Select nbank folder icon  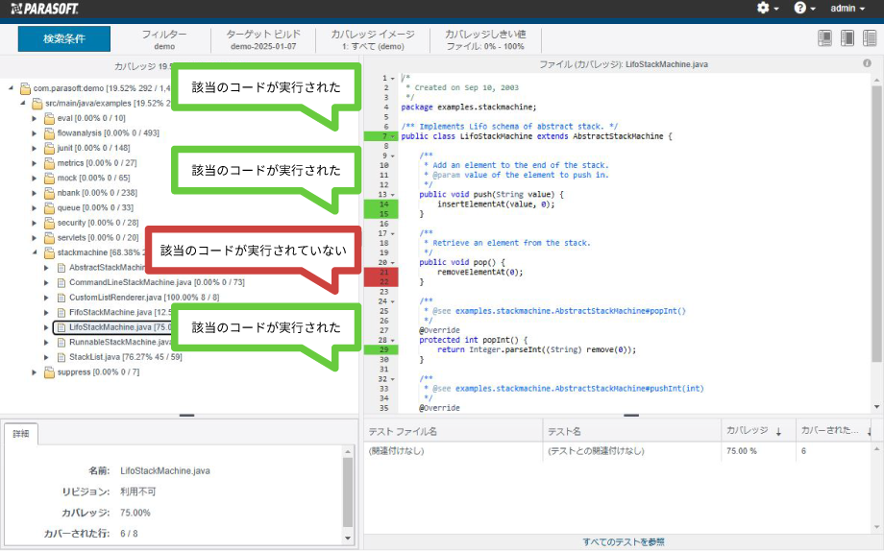[x=50, y=193]
